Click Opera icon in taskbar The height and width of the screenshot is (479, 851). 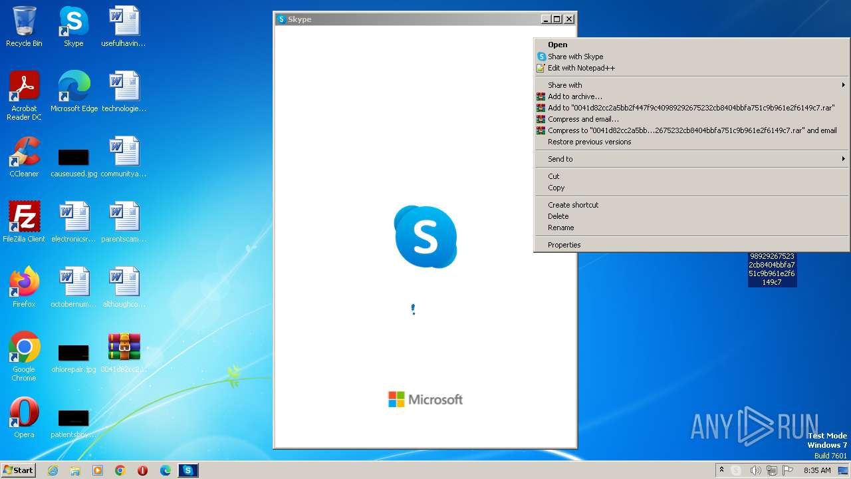pyautogui.click(x=143, y=470)
